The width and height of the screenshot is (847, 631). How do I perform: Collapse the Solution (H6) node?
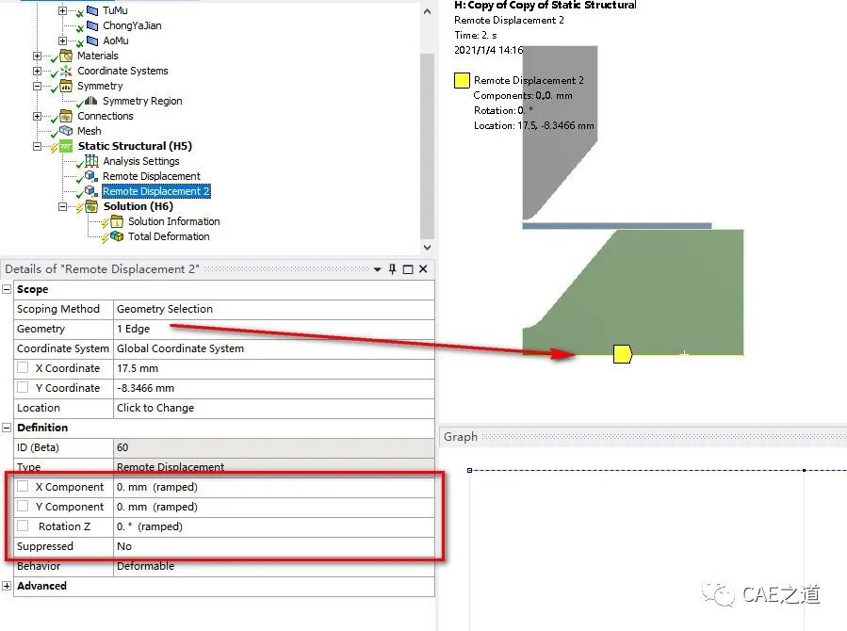pyautogui.click(x=63, y=206)
